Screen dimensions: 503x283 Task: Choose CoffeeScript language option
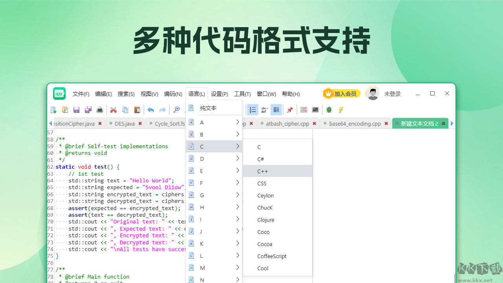tap(277, 256)
